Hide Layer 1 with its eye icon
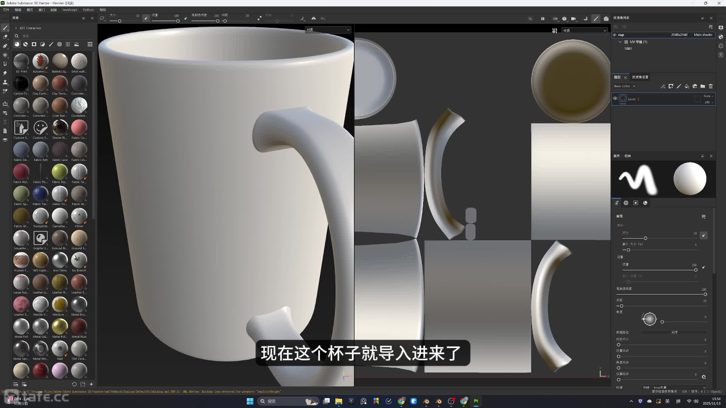Screen dimensions: 726x408 tap(615, 99)
